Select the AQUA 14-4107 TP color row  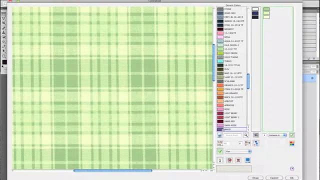coord(231,41)
